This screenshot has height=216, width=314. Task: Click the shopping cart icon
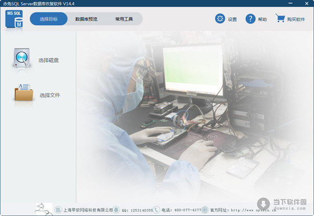pyautogui.click(x=280, y=18)
